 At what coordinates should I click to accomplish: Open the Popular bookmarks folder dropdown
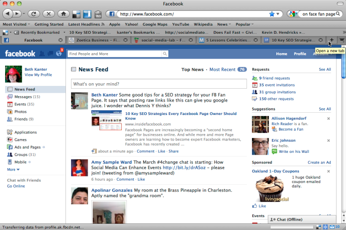245,24
